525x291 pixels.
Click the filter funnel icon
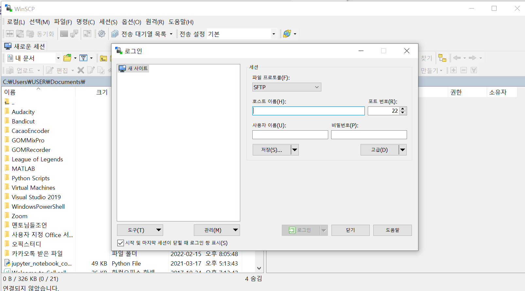point(84,58)
